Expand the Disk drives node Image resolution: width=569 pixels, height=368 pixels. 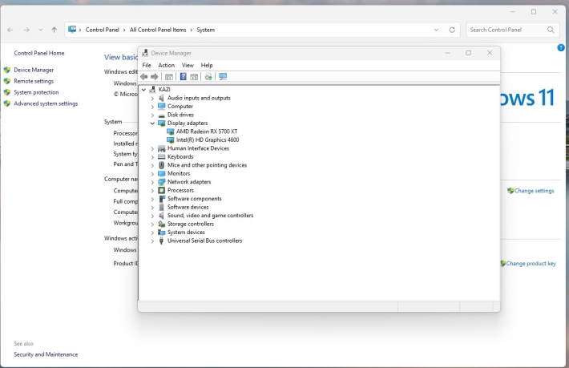coord(152,115)
